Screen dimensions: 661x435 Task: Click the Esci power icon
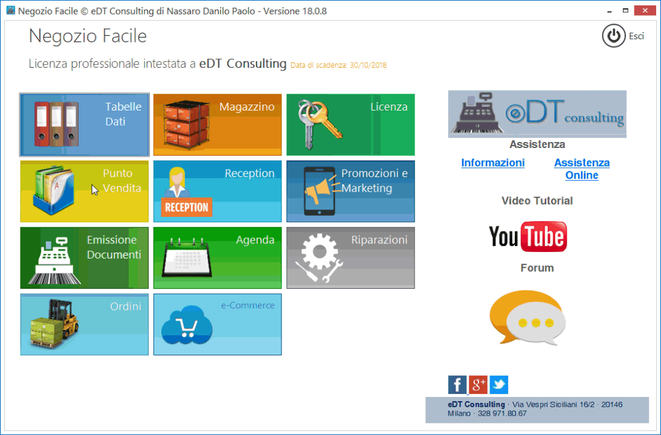[x=613, y=36]
